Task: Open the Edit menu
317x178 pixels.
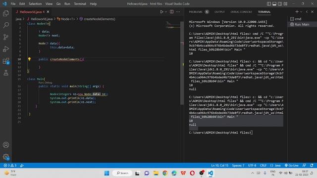Action: 22,4
